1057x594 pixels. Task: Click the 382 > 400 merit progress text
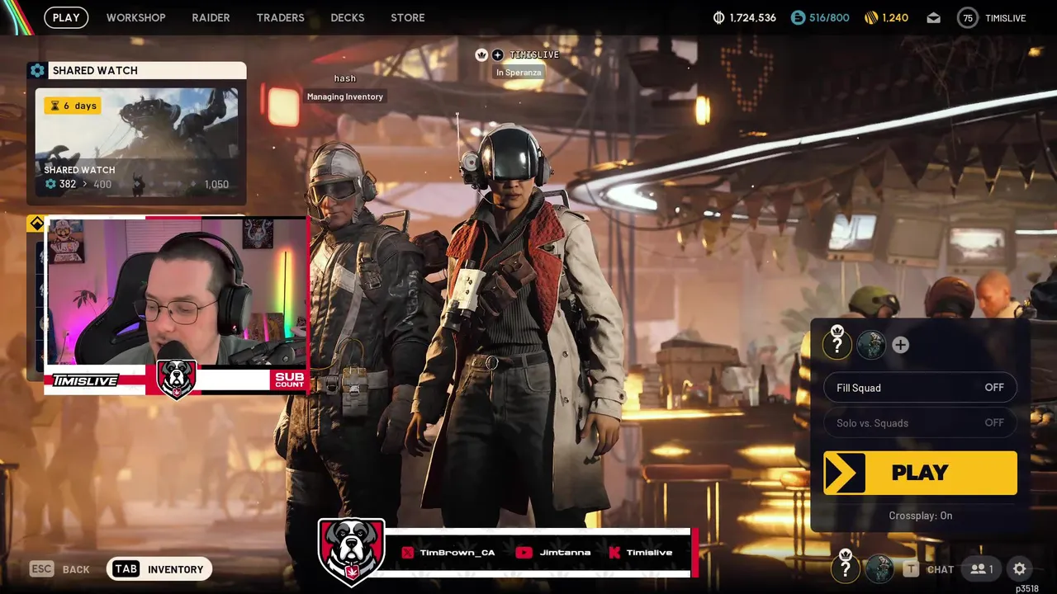pos(78,184)
